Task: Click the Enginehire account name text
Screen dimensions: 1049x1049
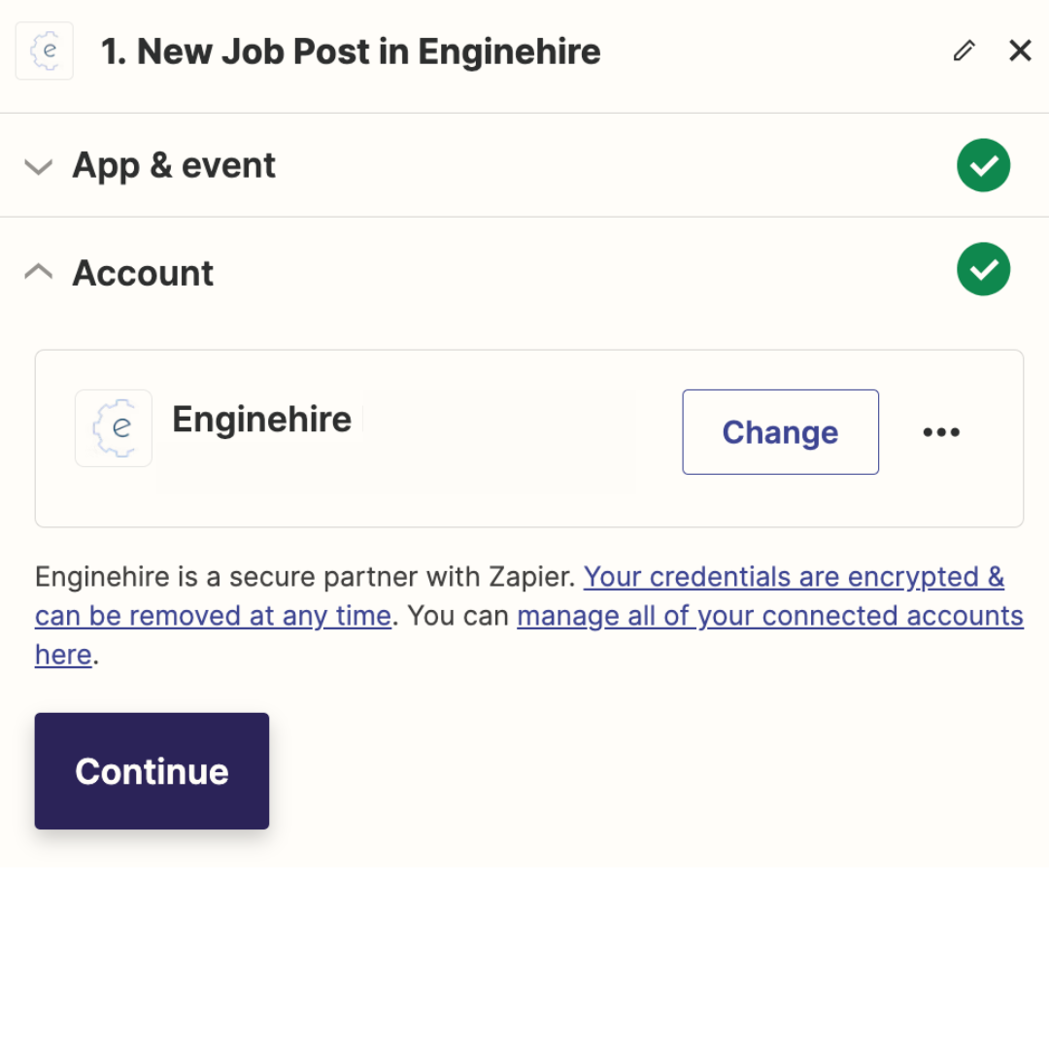Action: (261, 420)
